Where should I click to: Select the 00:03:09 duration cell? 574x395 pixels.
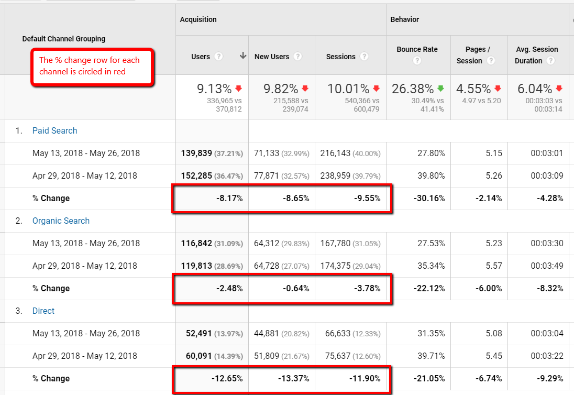(x=547, y=175)
